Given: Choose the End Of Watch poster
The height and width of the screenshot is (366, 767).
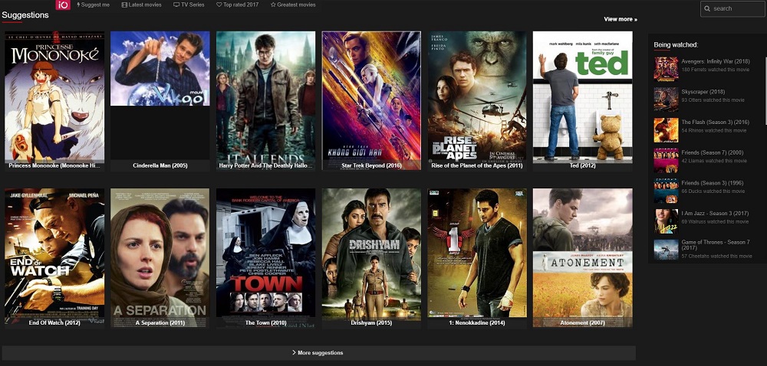Looking at the screenshot, I should (x=54, y=253).
